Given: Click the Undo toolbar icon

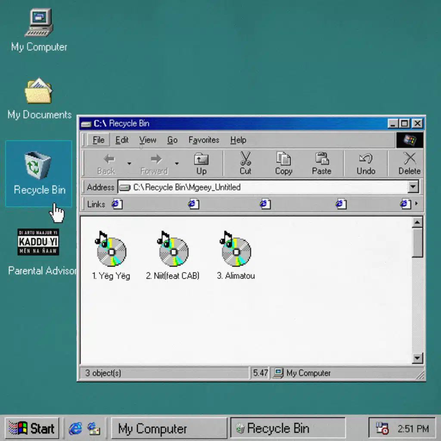Looking at the screenshot, I should [x=366, y=159].
